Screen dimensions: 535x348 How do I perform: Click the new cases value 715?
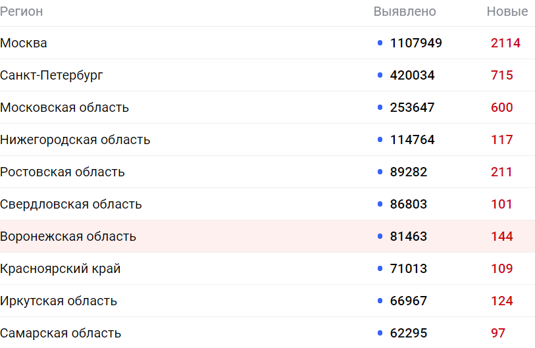pos(502,75)
